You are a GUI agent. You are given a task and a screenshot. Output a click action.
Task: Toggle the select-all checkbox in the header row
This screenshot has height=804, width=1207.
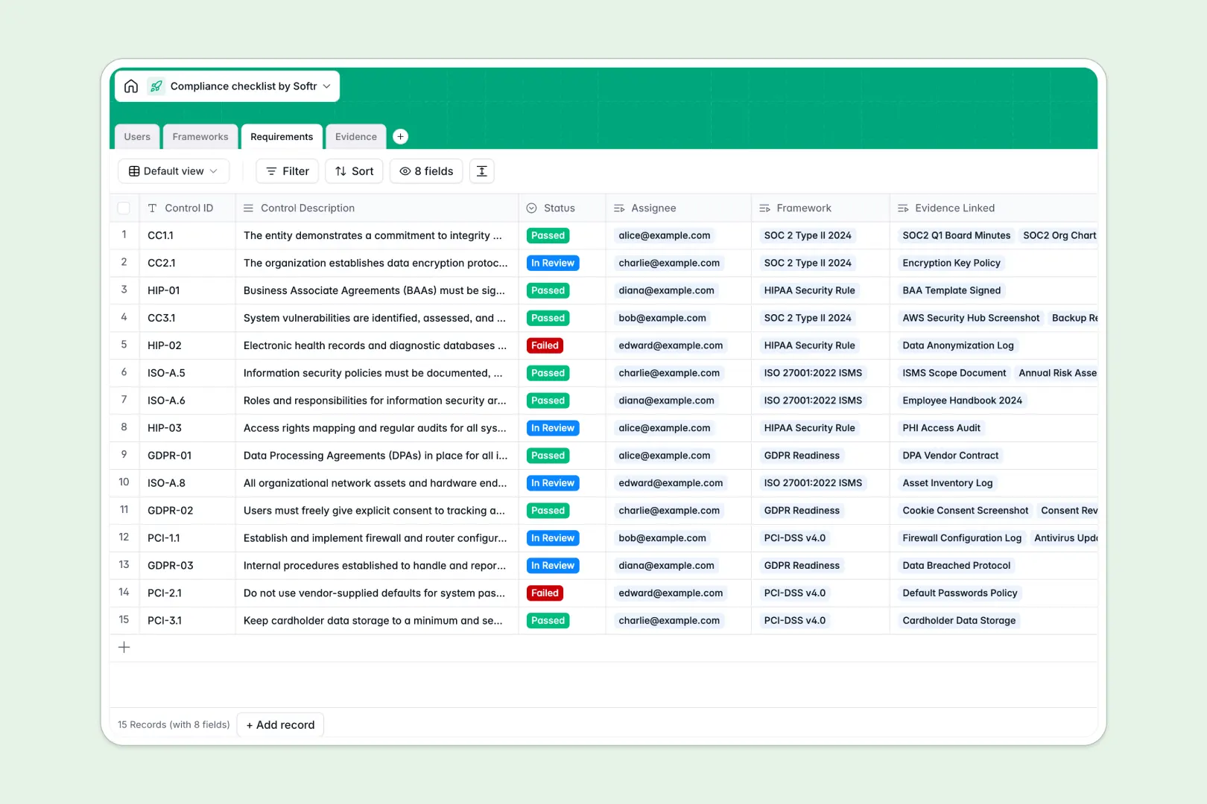(x=124, y=208)
